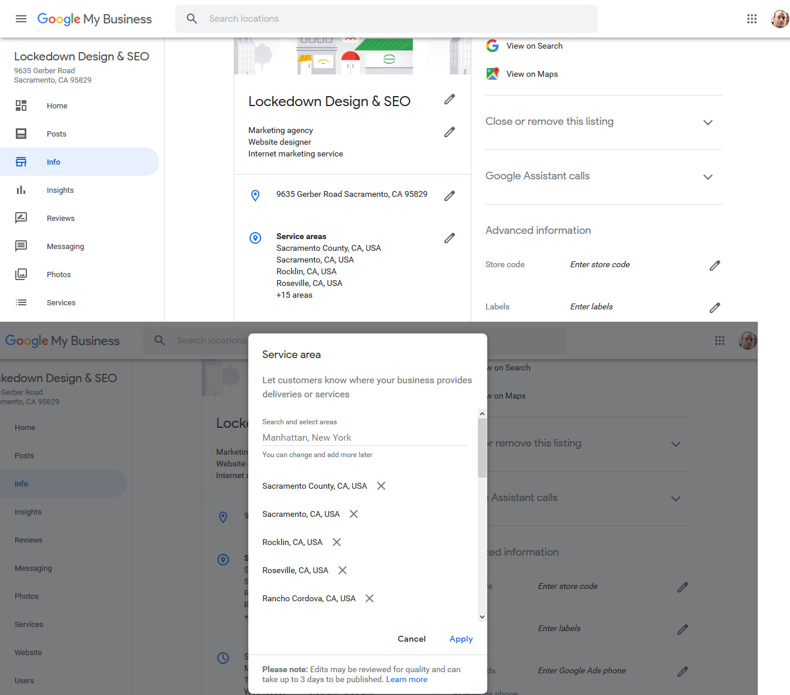Viewport: 790px width, 695px height.
Task: Remove Roseville, CA, USA service area
Action: click(343, 570)
